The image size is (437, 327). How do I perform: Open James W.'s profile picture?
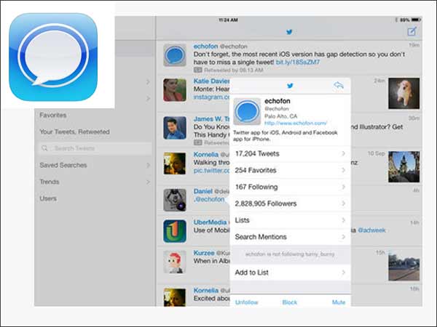(x=175, y=128)
